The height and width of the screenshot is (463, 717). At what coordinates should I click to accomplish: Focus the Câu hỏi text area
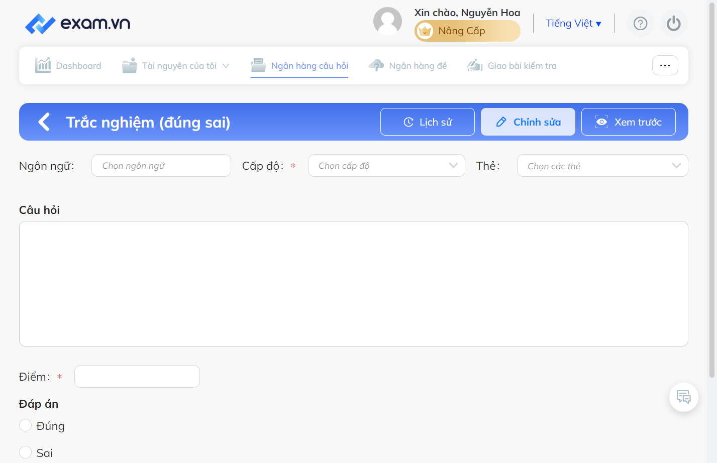pyautogui.click(x=354, y=284)
